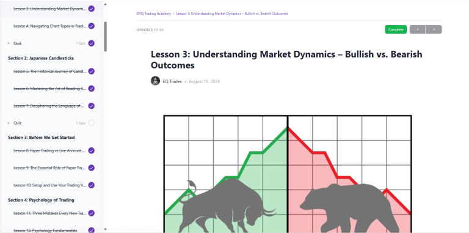469x233 pixels.
Task: Click Lesson 11 completed checkmark icon
Action: click(92, 213)
